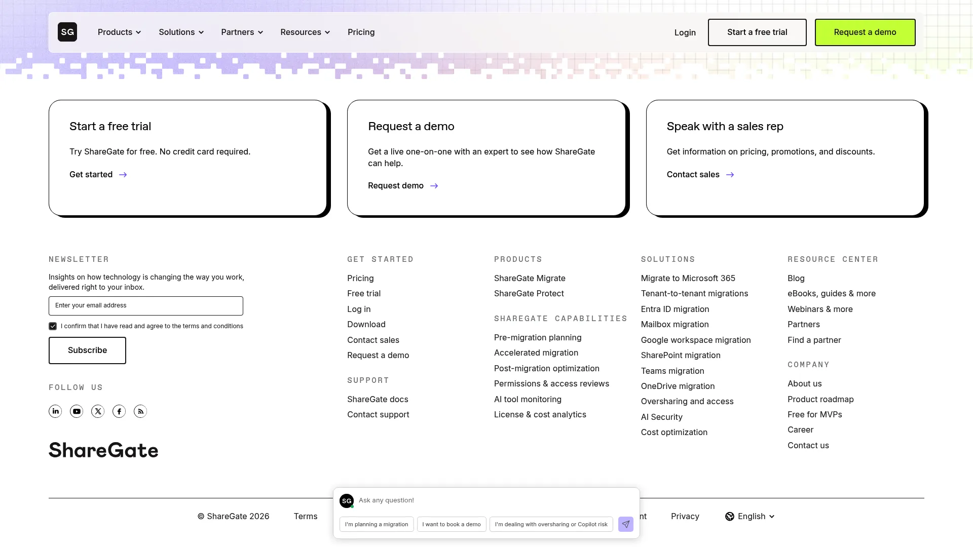973x547 pixels.
Task: Expand the Partners navigation dropdown
Action: [242, 32]
